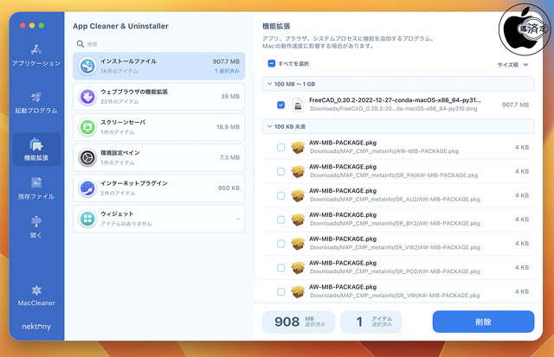This screenshot has height=357, width=554.
Task: Collapse the 100 MB ～ 1 GB group
Action: [x=269, y=84]
